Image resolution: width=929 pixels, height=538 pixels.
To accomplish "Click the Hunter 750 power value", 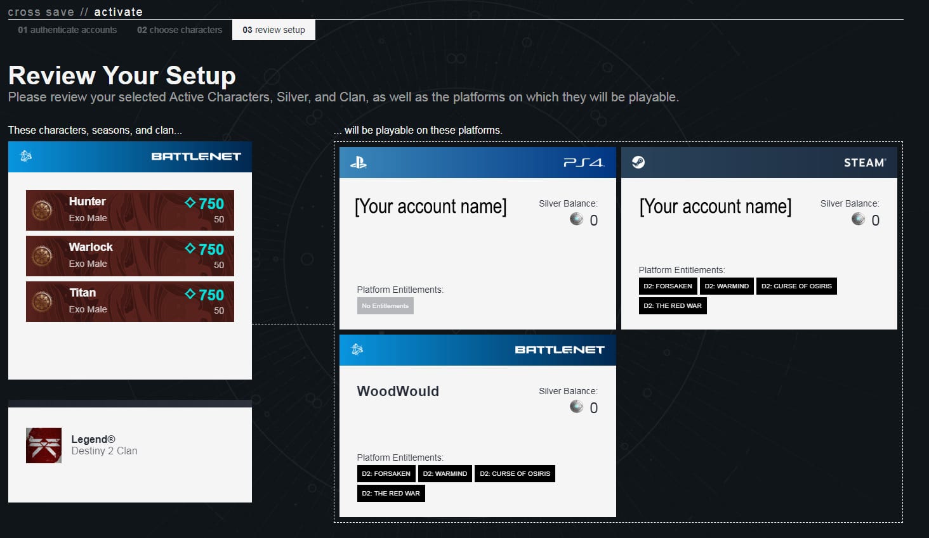I will tap(211, 203).
